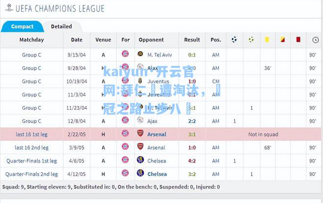
Task: Open Quarter-Finals 1st leg matchday link
Action: pyautogui.click(x=31, y=161)
